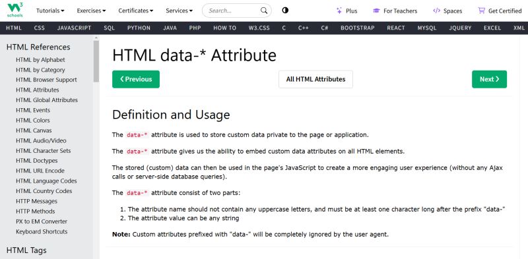Screen dimensions: 528x259
Task: Expand the Exercises dropdown
Action: [x=91, y=11]
